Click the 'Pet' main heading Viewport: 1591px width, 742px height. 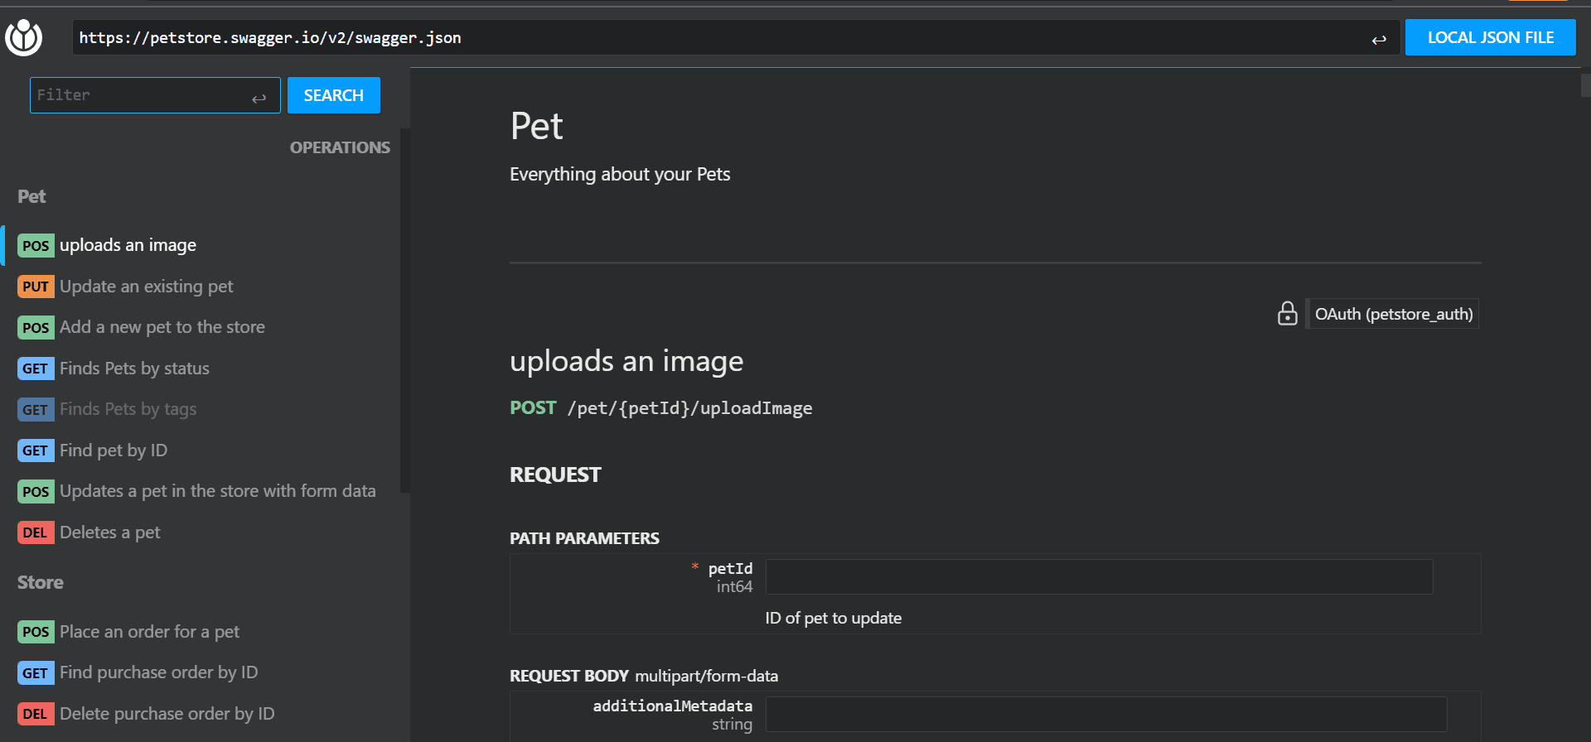[537, 126]
